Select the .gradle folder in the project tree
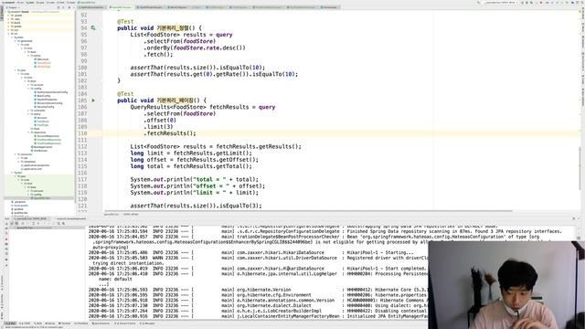585x329 pixels. tap(17, 16)
